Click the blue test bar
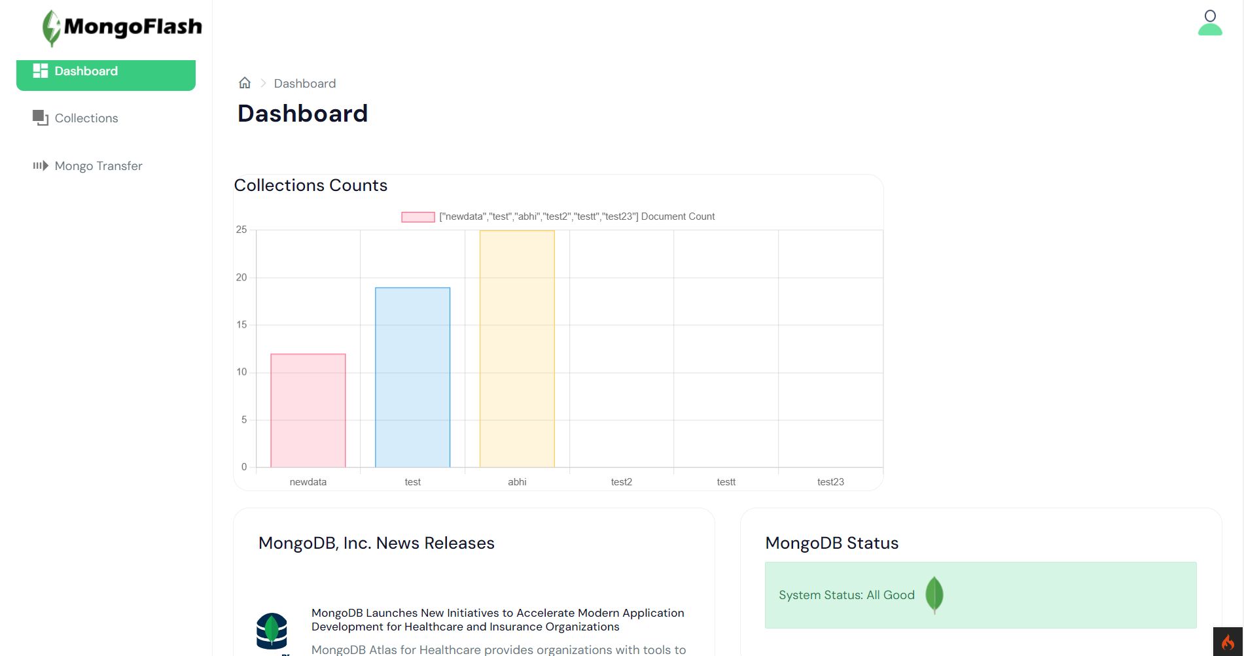The image size is (1244, 656). click(x=412, y=377)
